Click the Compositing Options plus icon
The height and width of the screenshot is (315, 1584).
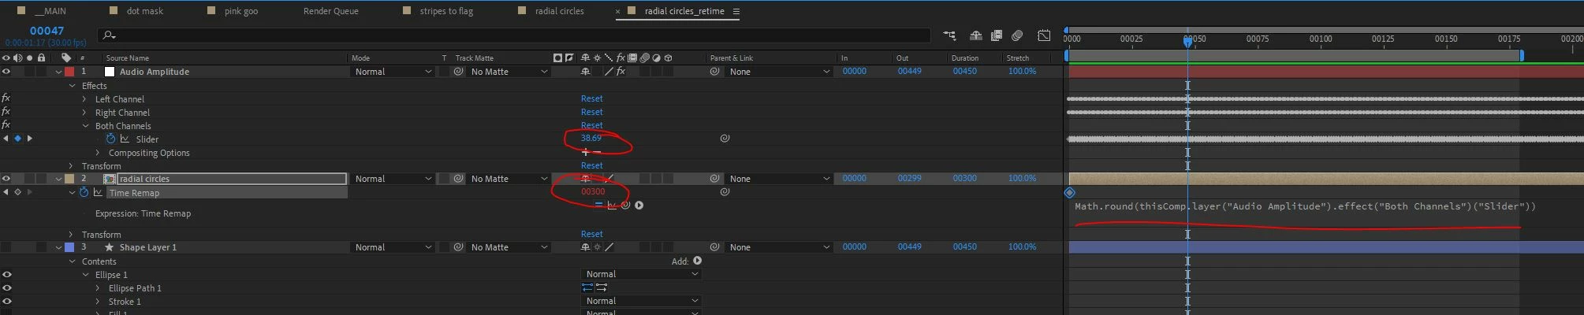[585, 152]
